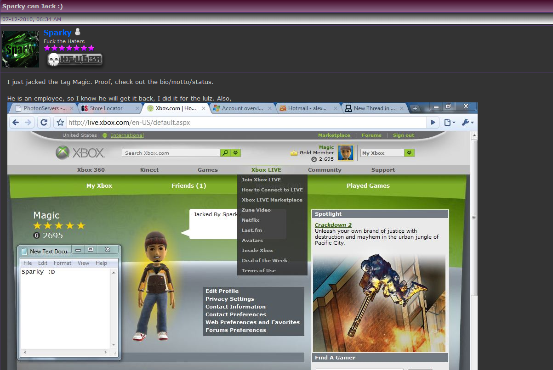
Task: Reload the Xbox page with refresh icon
Action: (44, 123)
